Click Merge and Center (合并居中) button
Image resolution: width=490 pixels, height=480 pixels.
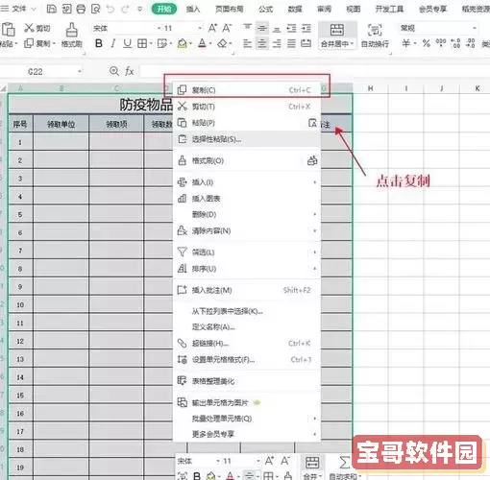(337, 36)
